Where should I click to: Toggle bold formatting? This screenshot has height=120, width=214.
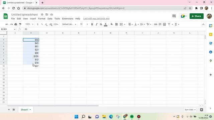[x=92, y=24]
